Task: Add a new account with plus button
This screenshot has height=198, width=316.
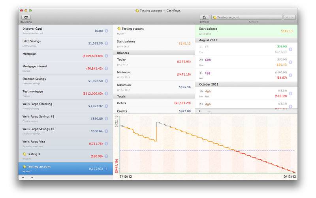Action: (23, 177)
